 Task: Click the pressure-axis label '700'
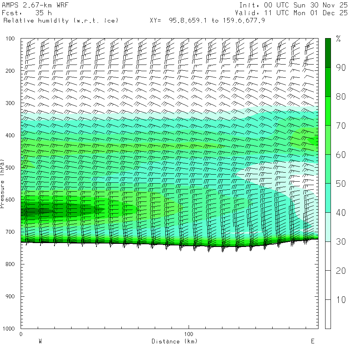[10, 232]
